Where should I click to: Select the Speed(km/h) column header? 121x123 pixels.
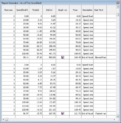click(x=22, y=10)
